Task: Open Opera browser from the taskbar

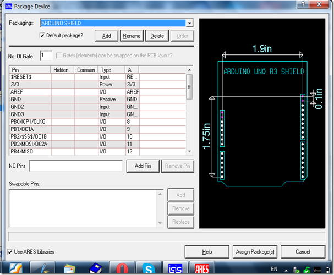Action: [x=122, y=268]
